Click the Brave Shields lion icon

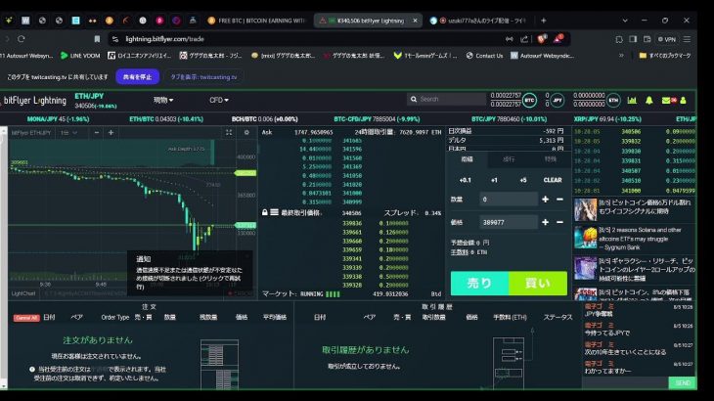(542, 39)
